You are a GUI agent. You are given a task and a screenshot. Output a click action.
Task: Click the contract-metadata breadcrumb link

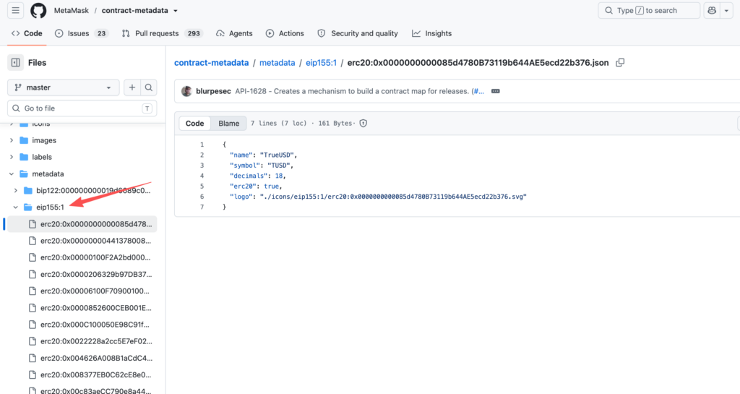(212, 63)
